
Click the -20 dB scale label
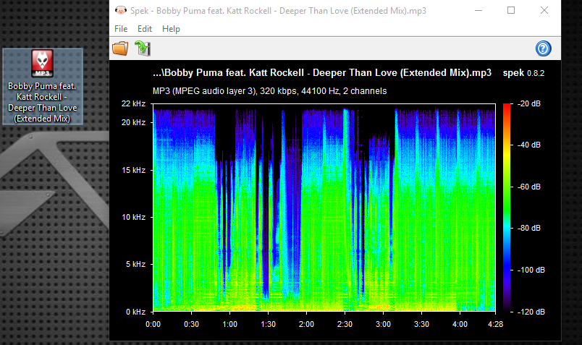[x=529, y=104]
